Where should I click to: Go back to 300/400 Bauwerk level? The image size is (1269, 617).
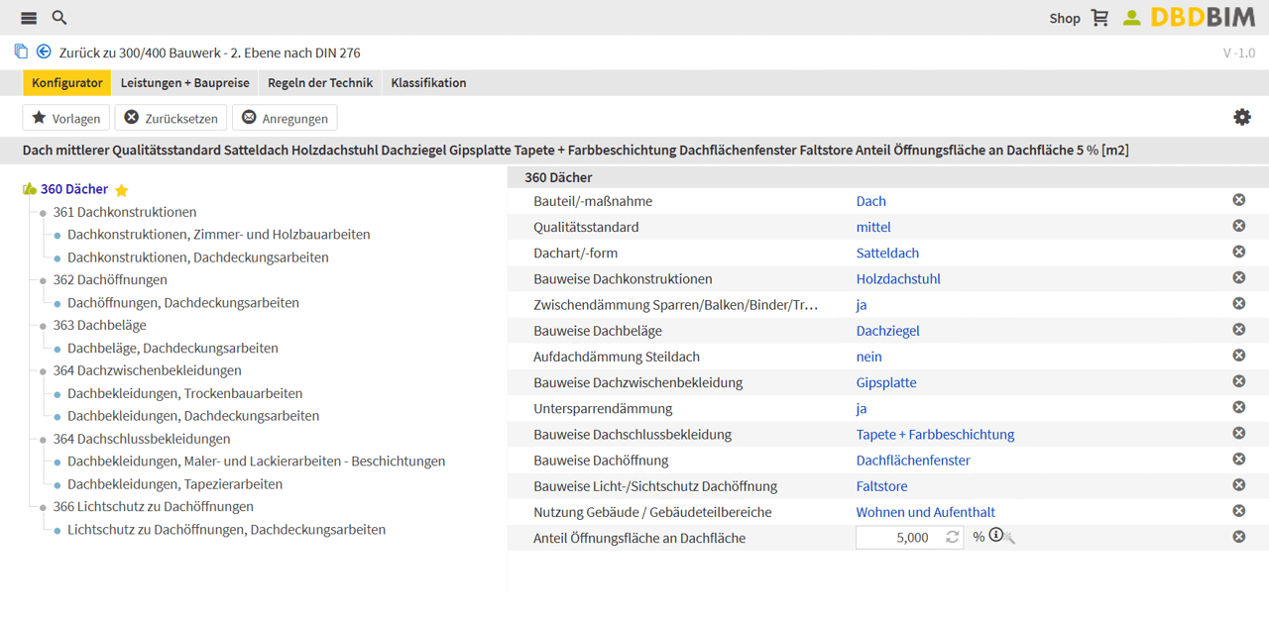(x=210, y=52)
